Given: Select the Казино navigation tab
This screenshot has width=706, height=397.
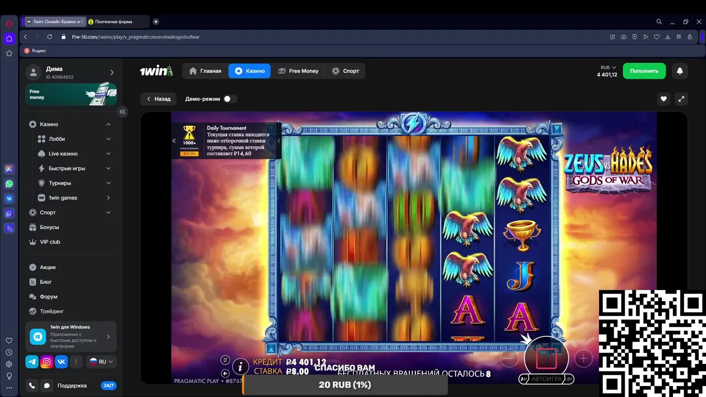Looking at the screenshot, I should tap(249, 71).
